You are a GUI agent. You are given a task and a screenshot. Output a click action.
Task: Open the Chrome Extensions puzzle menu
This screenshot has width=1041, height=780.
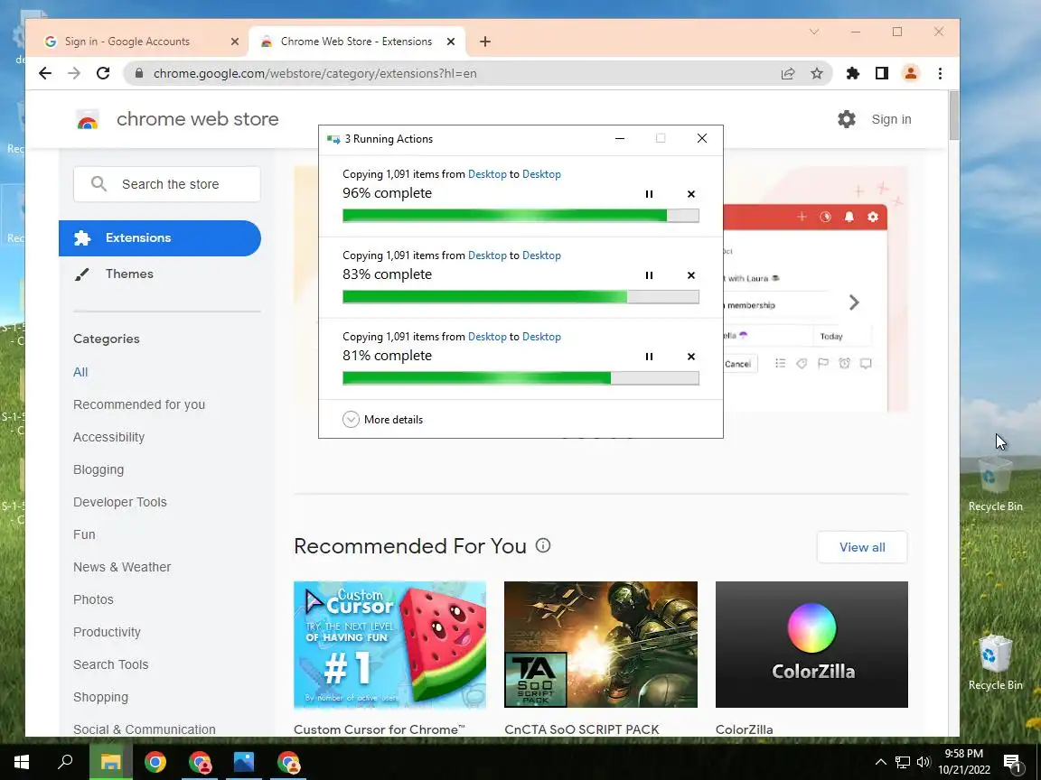click(852, 73)
